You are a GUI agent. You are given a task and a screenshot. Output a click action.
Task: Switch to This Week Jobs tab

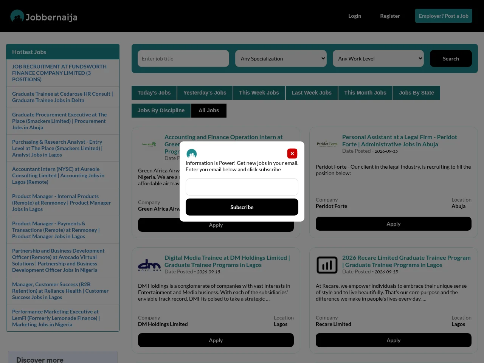click(x=259, y=93)
